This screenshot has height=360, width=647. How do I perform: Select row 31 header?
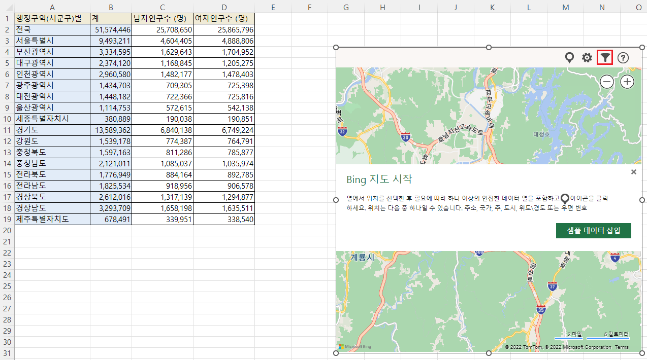[7, 353]
